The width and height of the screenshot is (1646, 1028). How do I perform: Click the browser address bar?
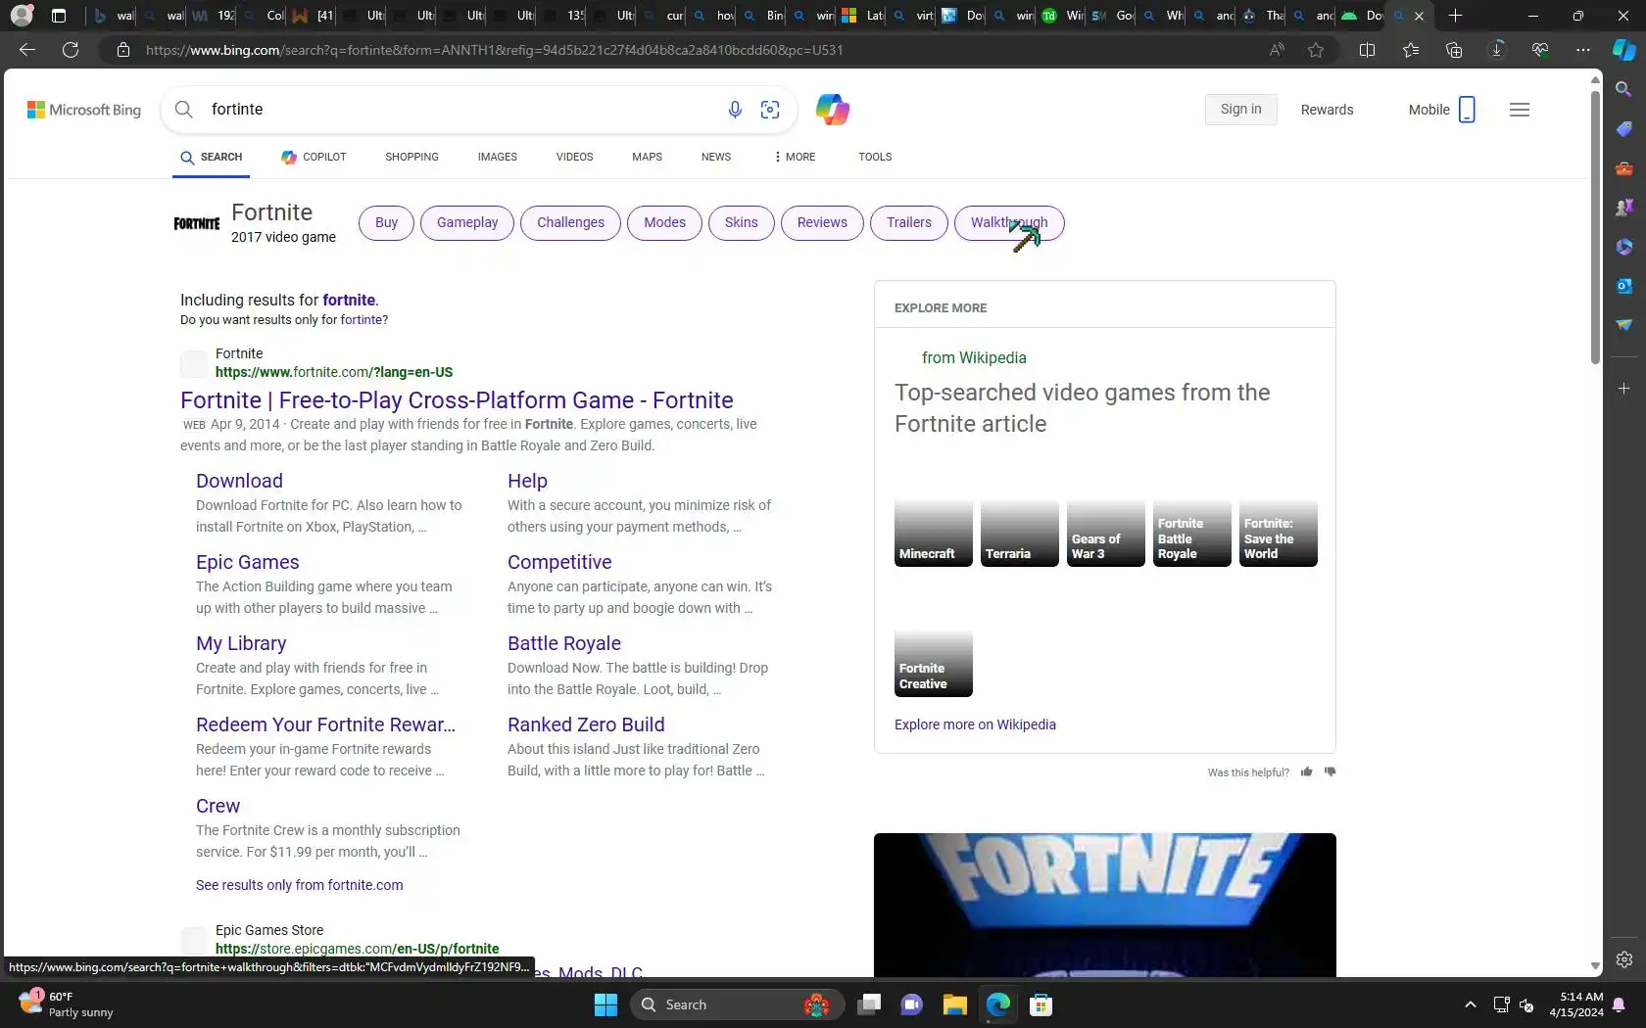point(686,50)
